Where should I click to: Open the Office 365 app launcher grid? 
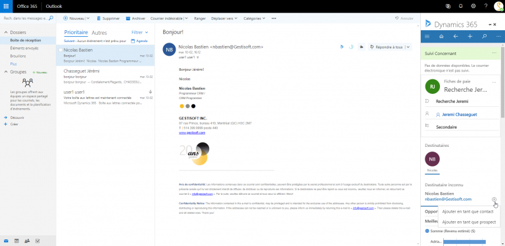6,6
